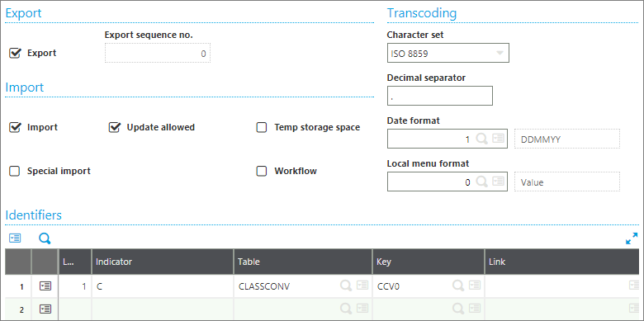The width and height of the screenshot is (644, 321).
Task: Click the Value local menu description
Action: point(567,182)
